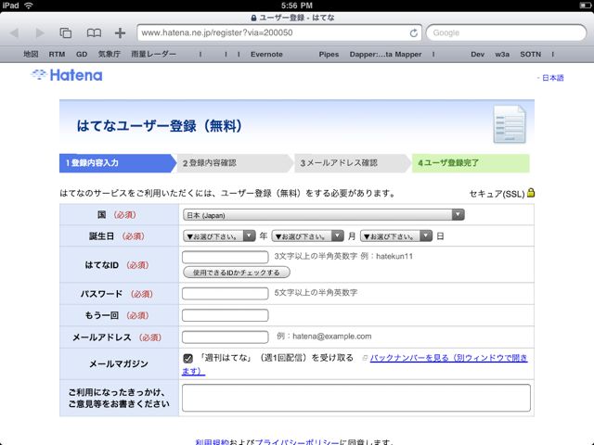
Task: Open the bookmarks book icon
Action: coord(94,33)
